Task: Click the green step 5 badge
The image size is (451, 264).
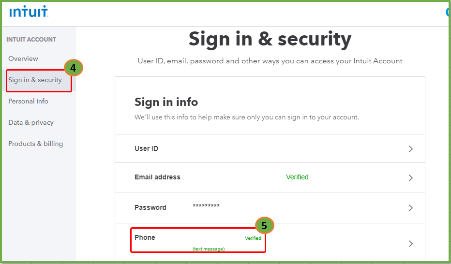Action: tap(264, 225)
